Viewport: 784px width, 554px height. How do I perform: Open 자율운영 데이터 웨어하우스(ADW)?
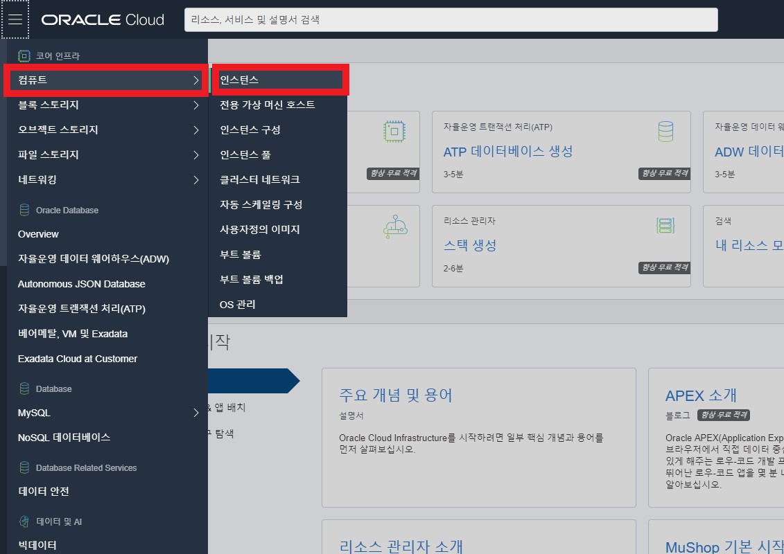pyautogui.click(x=94, y=259)
